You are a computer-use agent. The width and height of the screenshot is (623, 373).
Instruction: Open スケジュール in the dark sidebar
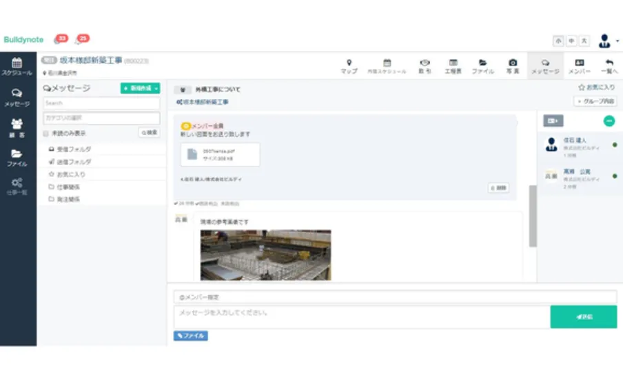pos(17,67)
